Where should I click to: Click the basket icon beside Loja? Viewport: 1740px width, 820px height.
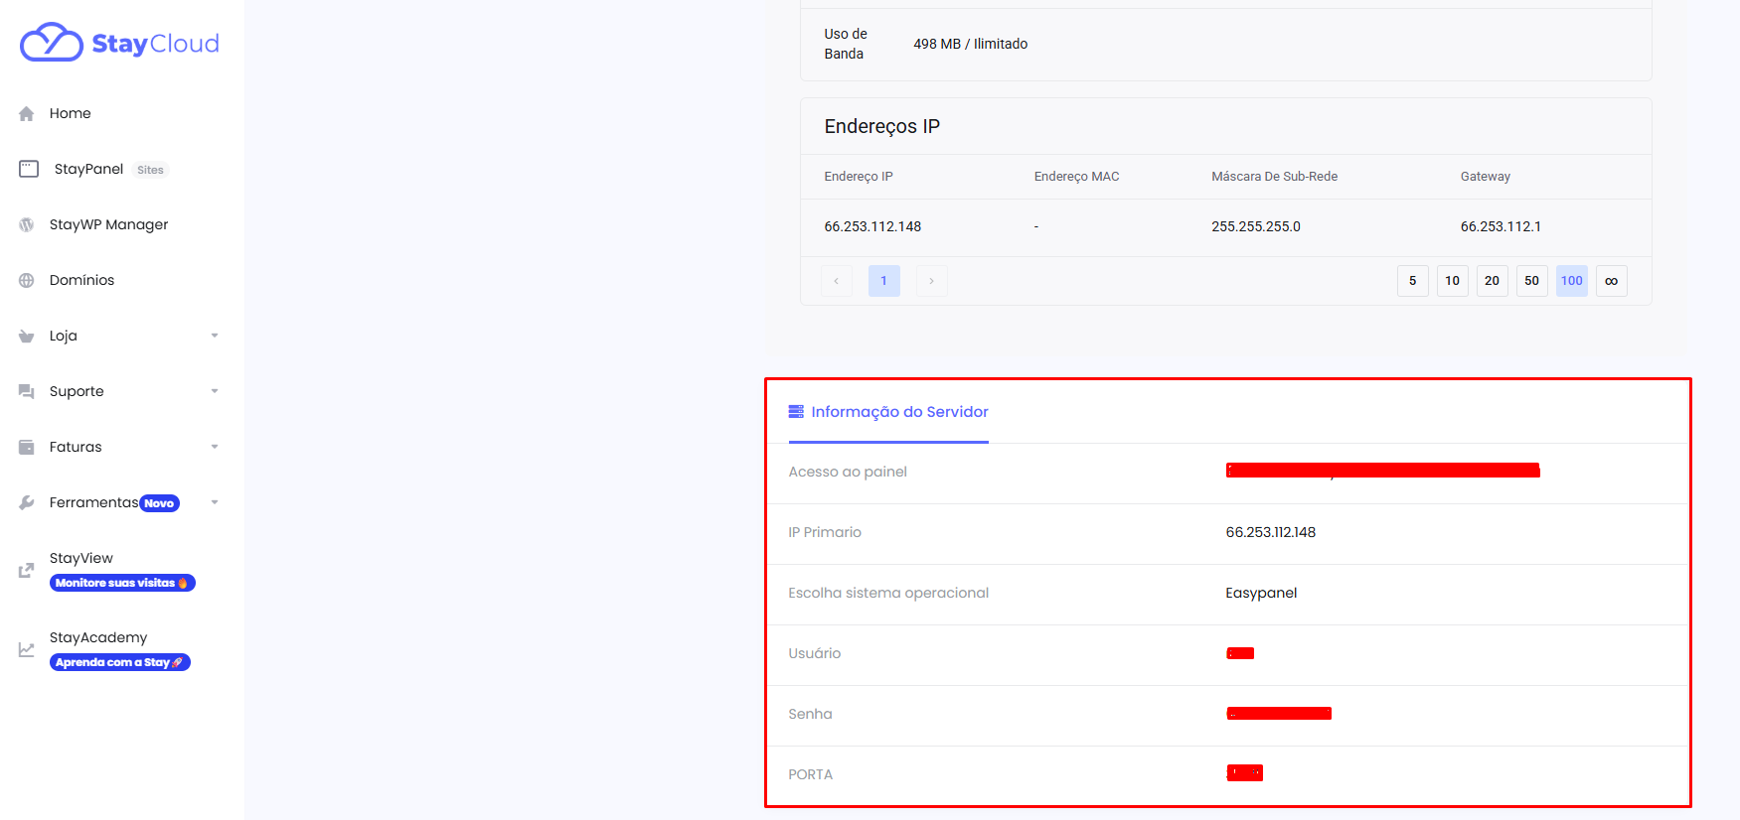pos(27,337)
